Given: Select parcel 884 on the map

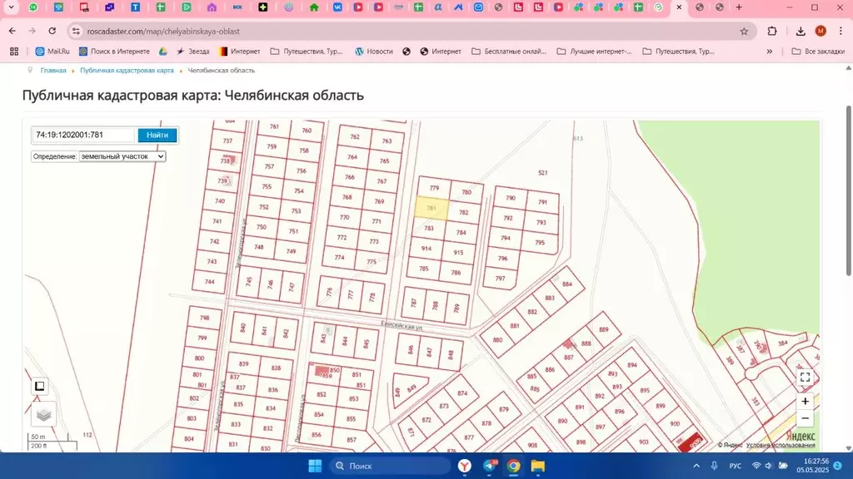Looking at the screenshot, I should coord(566,284).
